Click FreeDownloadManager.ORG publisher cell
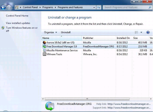This screenshot has height=112, width=153. (99, 46)
